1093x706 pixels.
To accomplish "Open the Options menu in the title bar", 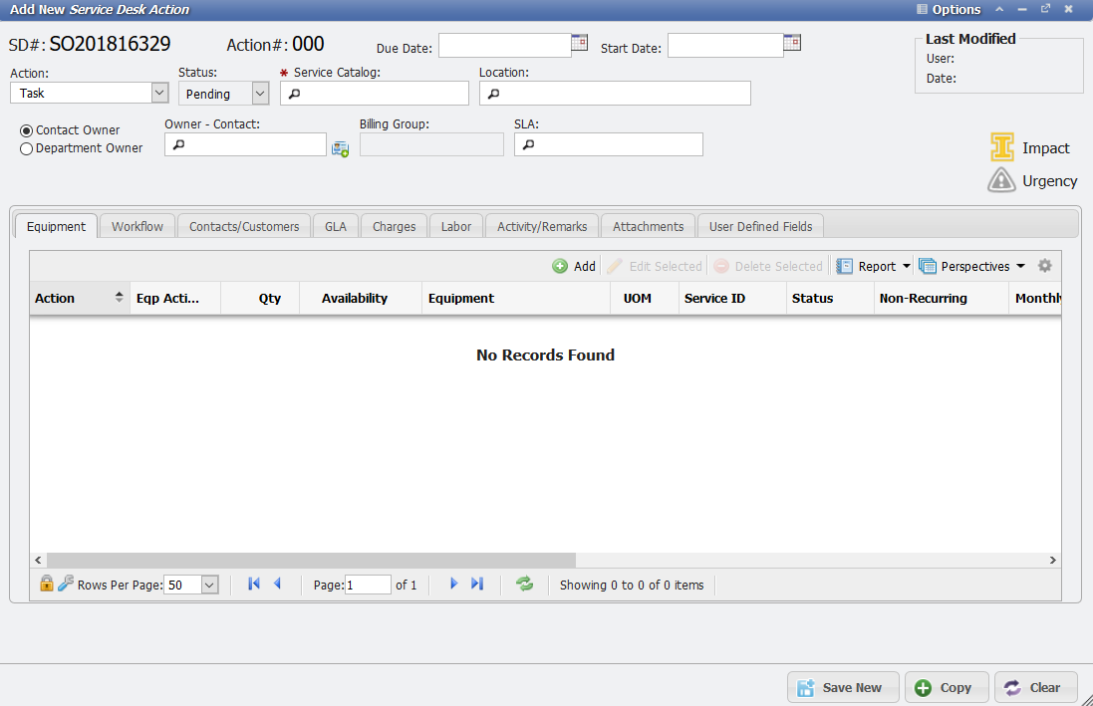I will [x=948, y=9].
